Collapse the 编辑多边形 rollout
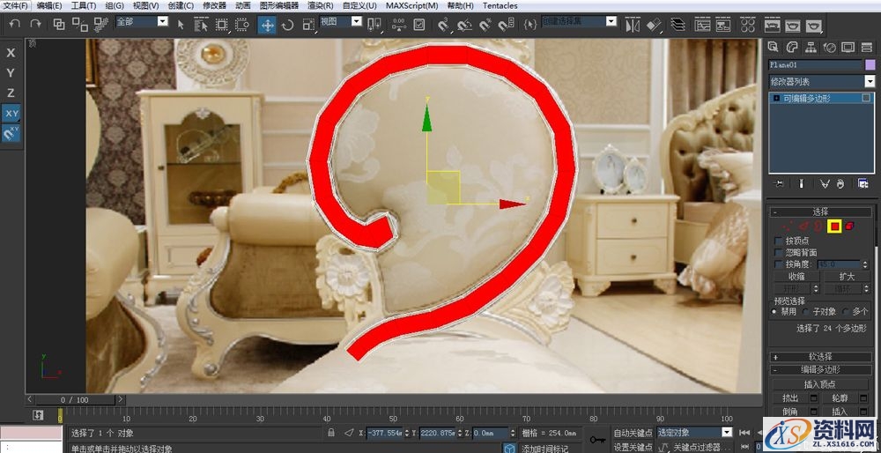 (820, 370)
